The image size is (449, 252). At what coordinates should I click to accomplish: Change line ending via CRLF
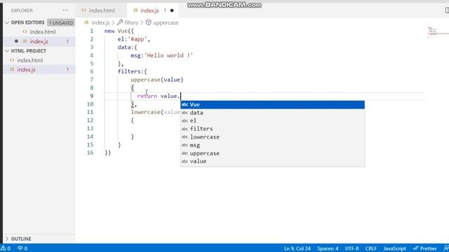pyautogui.click(x=371, y=248)
